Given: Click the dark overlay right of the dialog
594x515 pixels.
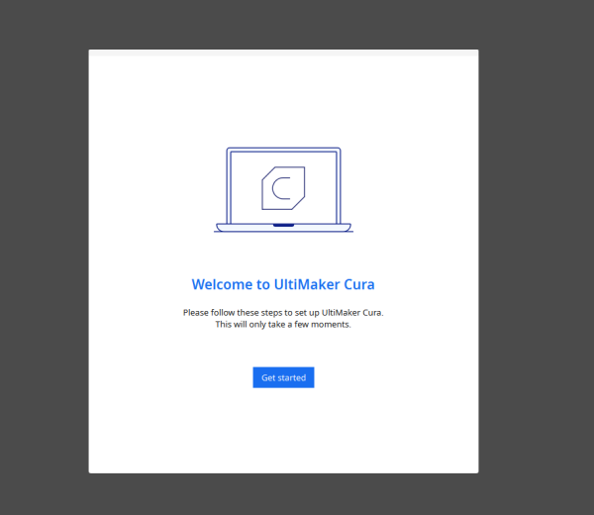Looking at the screenshot, I should click(x=536, y=257).
